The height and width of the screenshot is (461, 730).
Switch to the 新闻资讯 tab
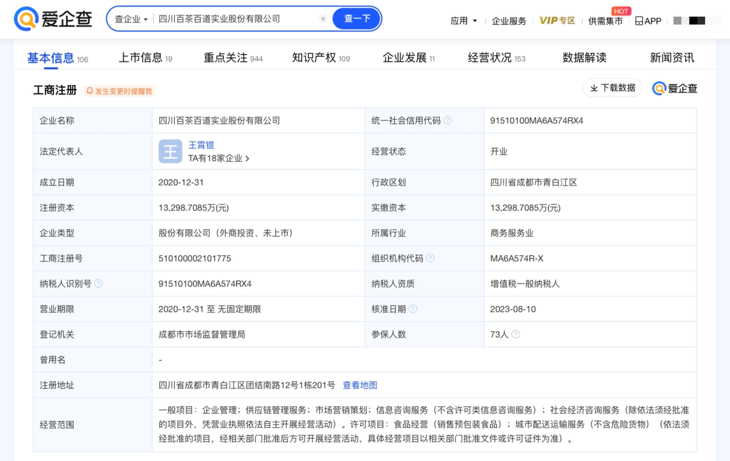coord(672,58)
